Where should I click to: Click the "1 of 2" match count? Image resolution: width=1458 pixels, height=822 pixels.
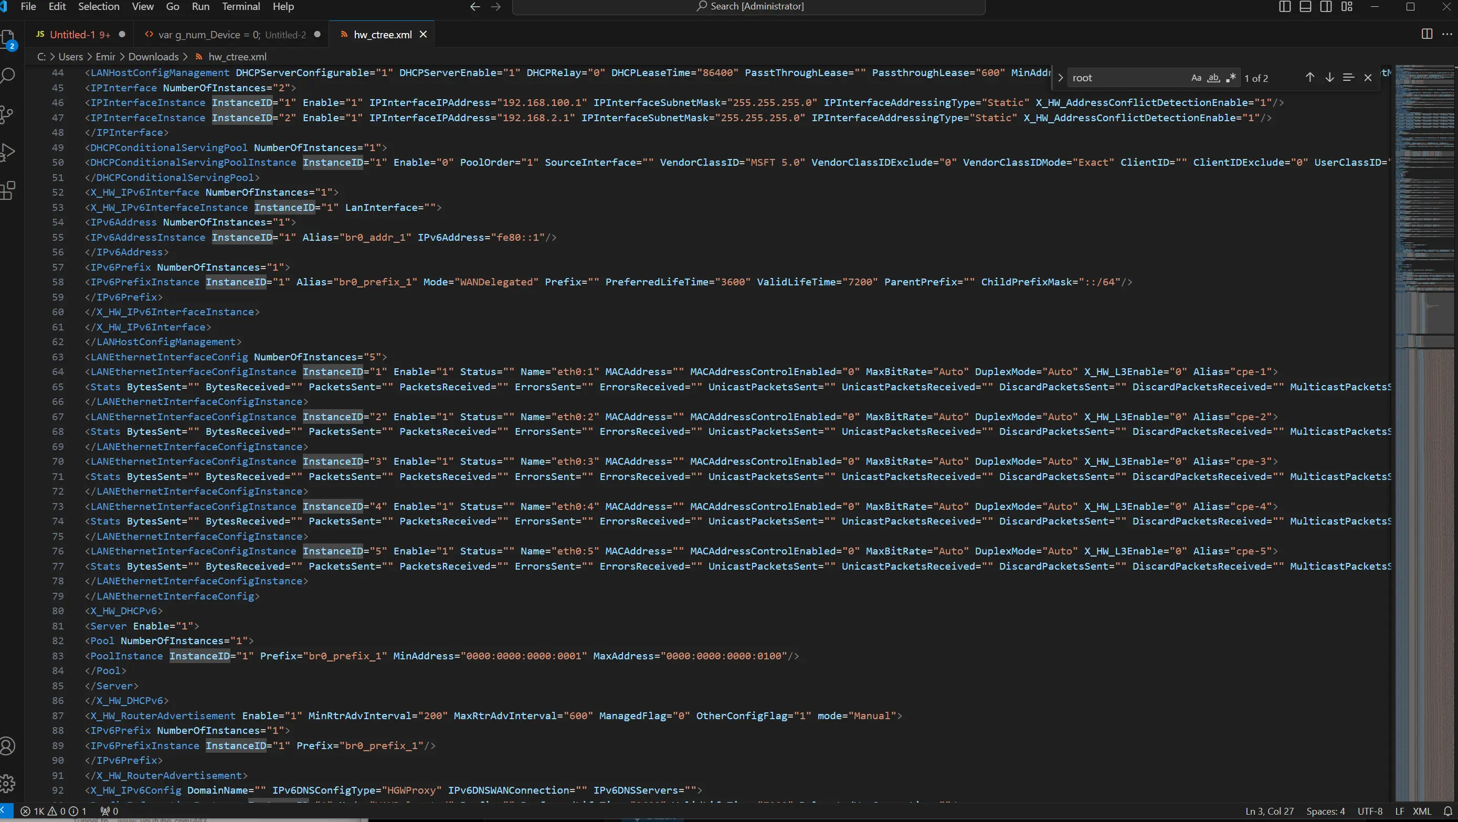[x=1256, y=78]
